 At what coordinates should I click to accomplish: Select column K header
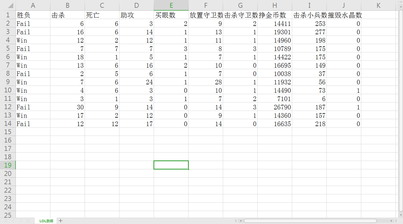[378, 5]
